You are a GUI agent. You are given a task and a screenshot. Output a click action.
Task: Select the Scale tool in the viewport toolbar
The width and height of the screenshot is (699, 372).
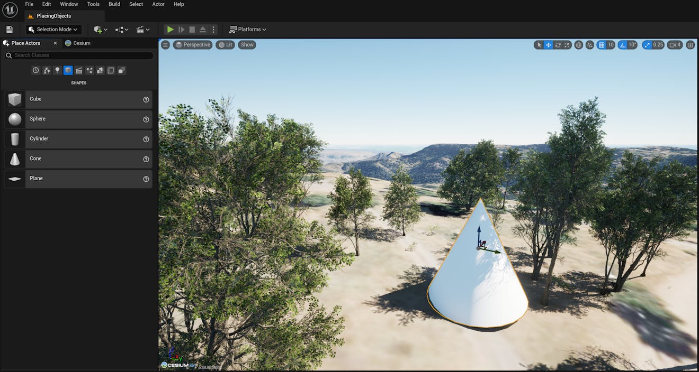coord(567,45)
